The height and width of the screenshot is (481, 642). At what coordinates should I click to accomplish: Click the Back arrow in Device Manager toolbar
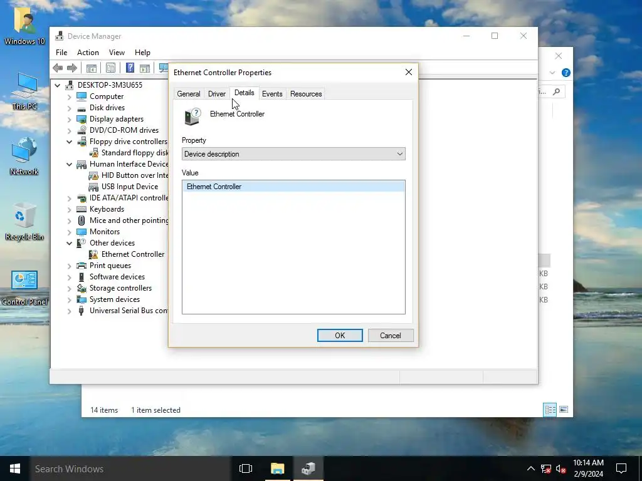(58, 68)
